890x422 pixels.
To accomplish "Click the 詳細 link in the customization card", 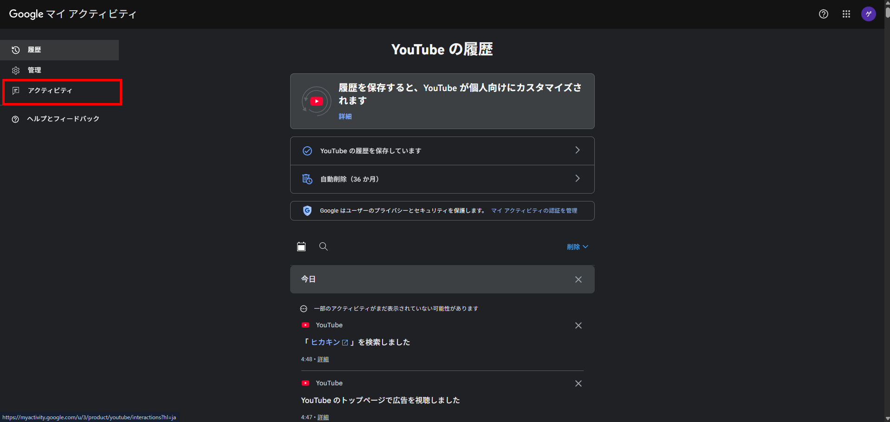I will (345, 117).
